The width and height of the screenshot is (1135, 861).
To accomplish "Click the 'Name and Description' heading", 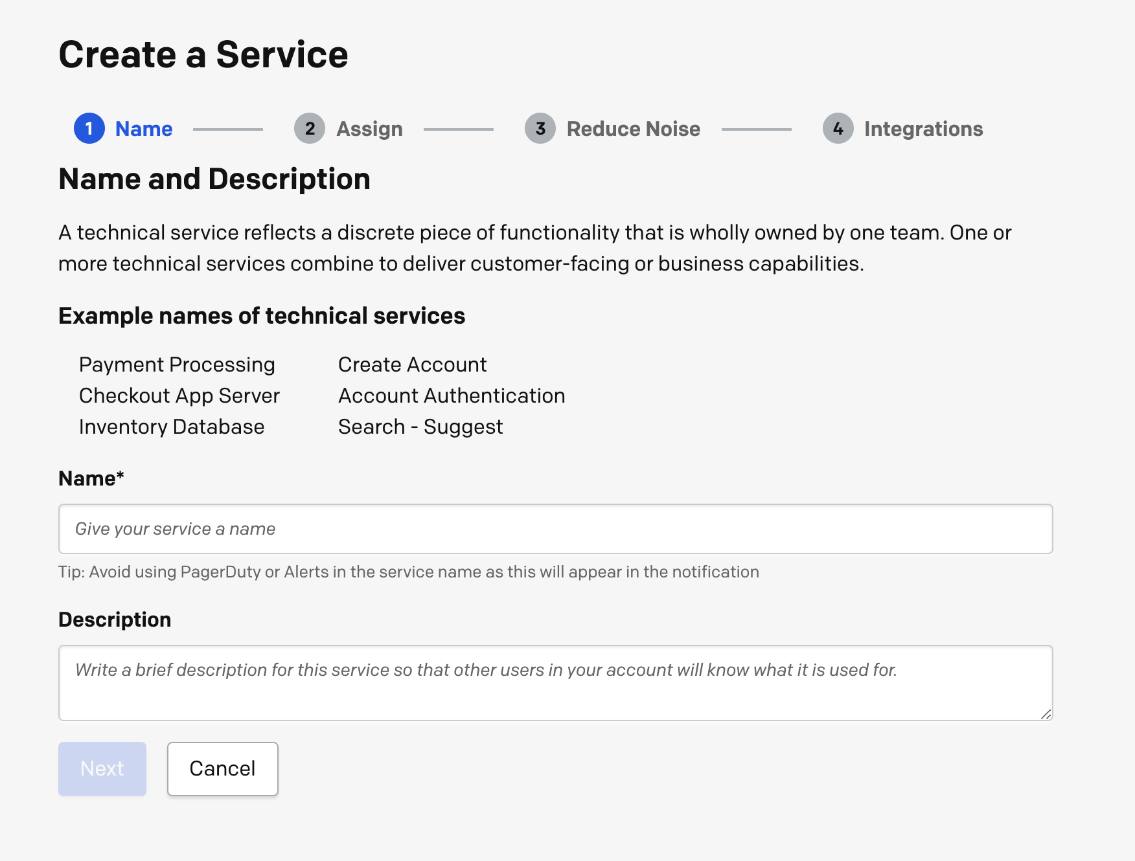I will tap(214, 179).
